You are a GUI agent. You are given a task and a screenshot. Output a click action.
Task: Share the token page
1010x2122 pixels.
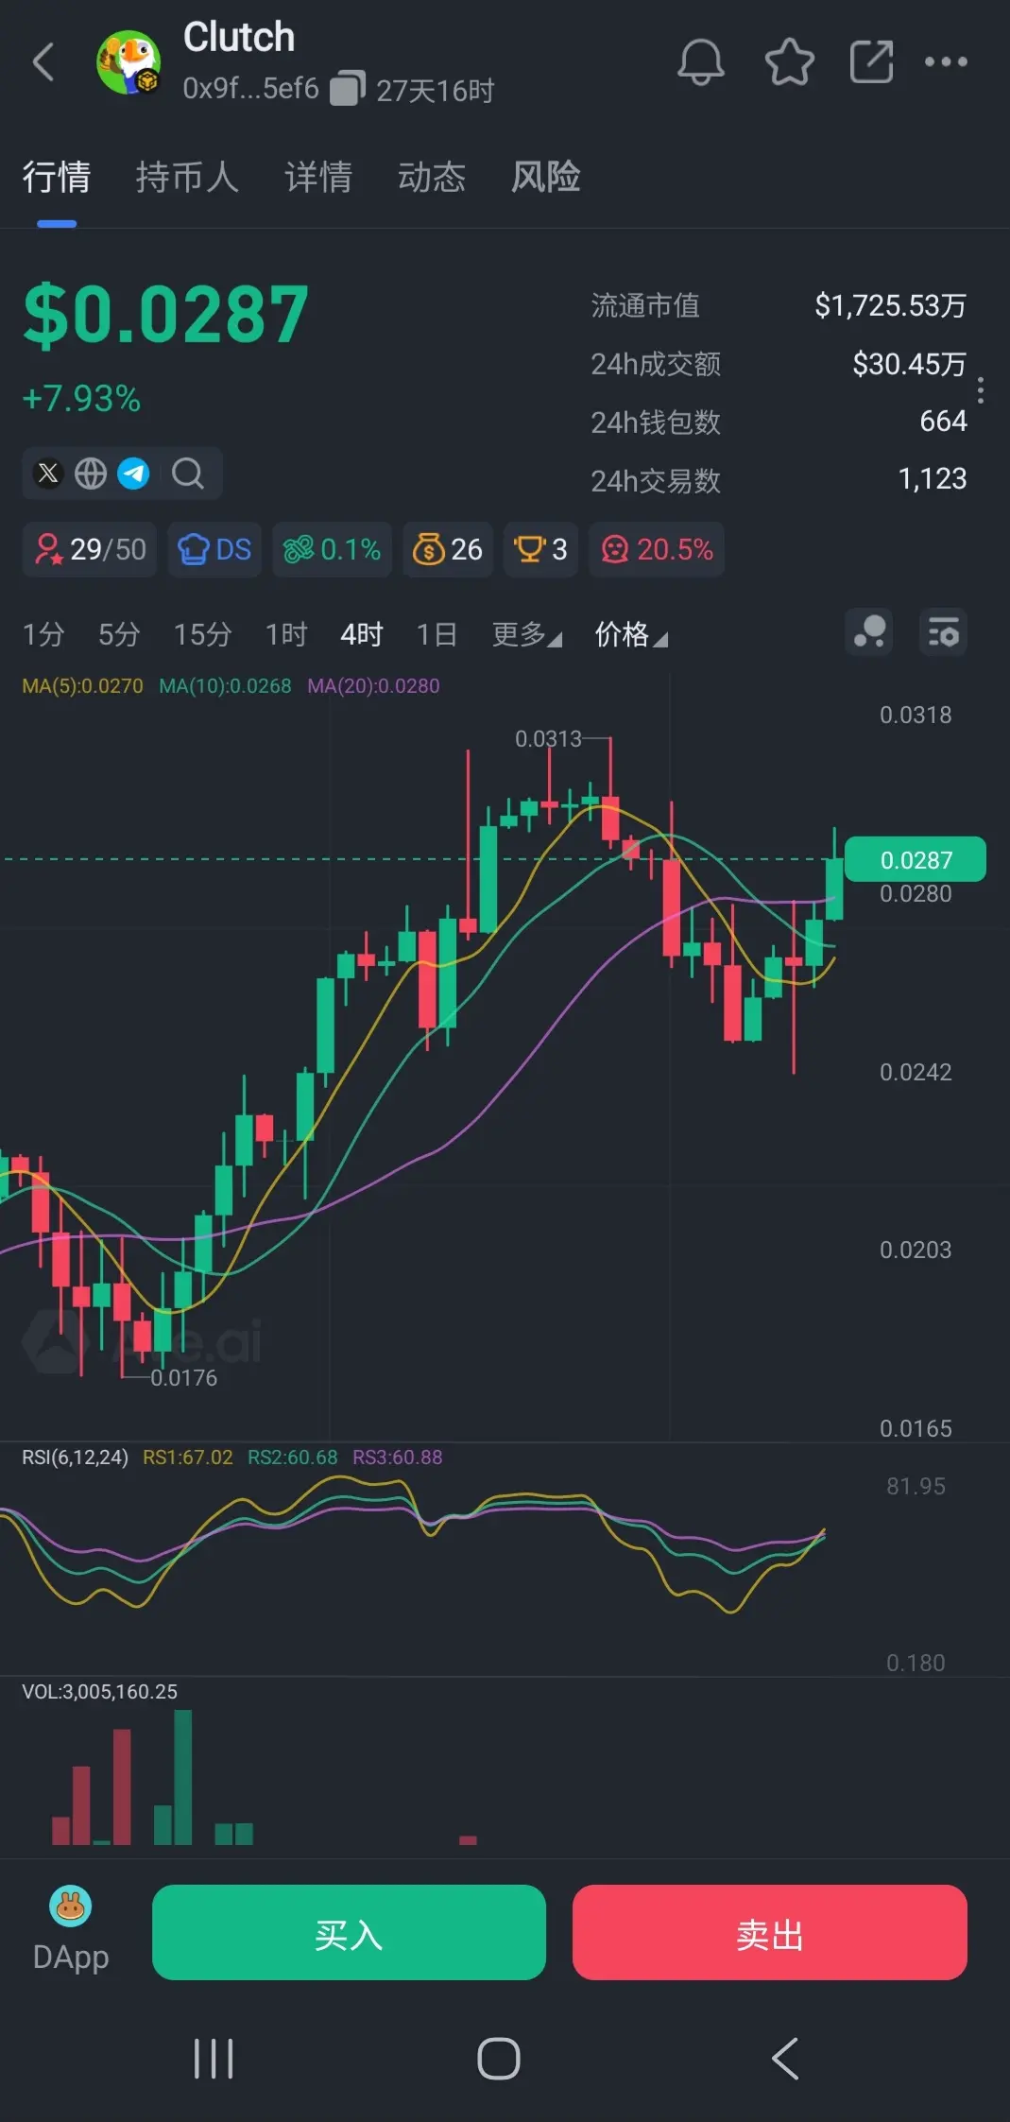click(x=871, y=62)
